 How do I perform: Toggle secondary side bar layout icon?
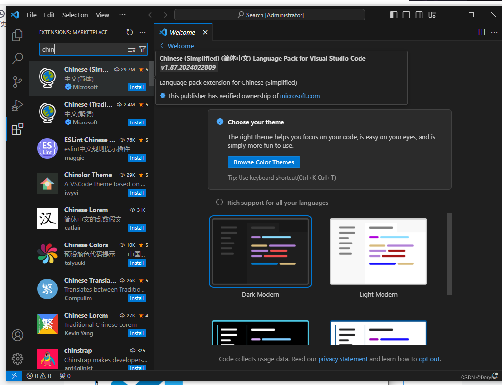coord(419,15)
